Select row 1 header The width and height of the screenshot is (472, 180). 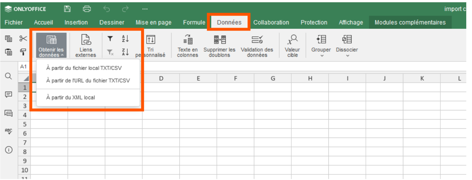click(x=25, y=88)
